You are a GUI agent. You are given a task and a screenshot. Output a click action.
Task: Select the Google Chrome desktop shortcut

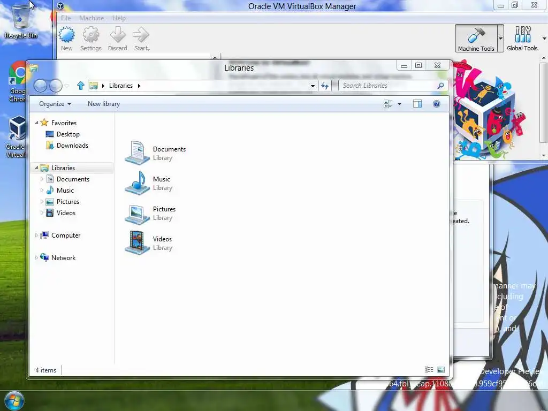[17, 82]
